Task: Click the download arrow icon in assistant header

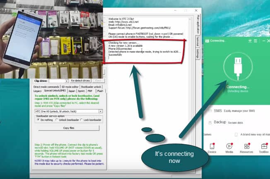Action: pos(250,41)
